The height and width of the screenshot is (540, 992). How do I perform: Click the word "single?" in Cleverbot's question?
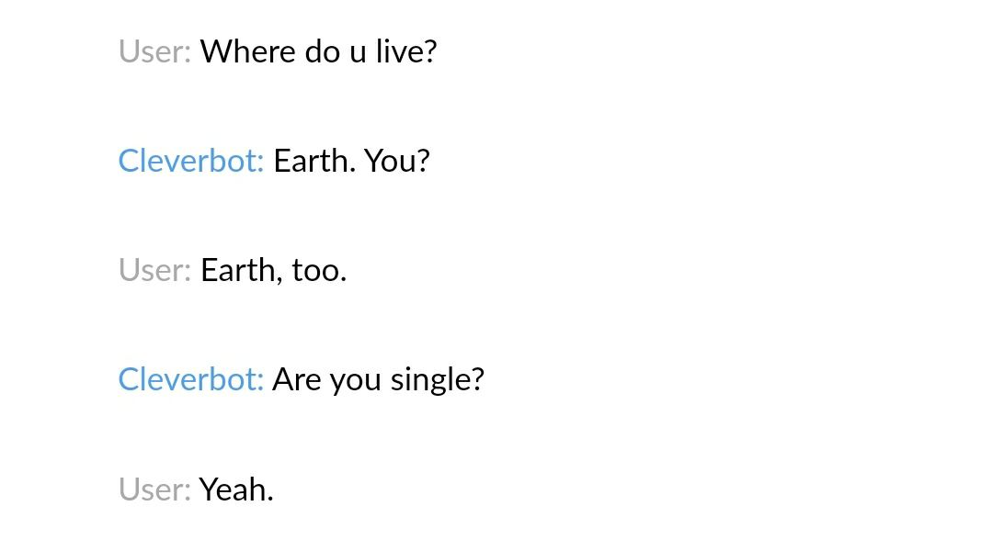(x=438, y=379)
